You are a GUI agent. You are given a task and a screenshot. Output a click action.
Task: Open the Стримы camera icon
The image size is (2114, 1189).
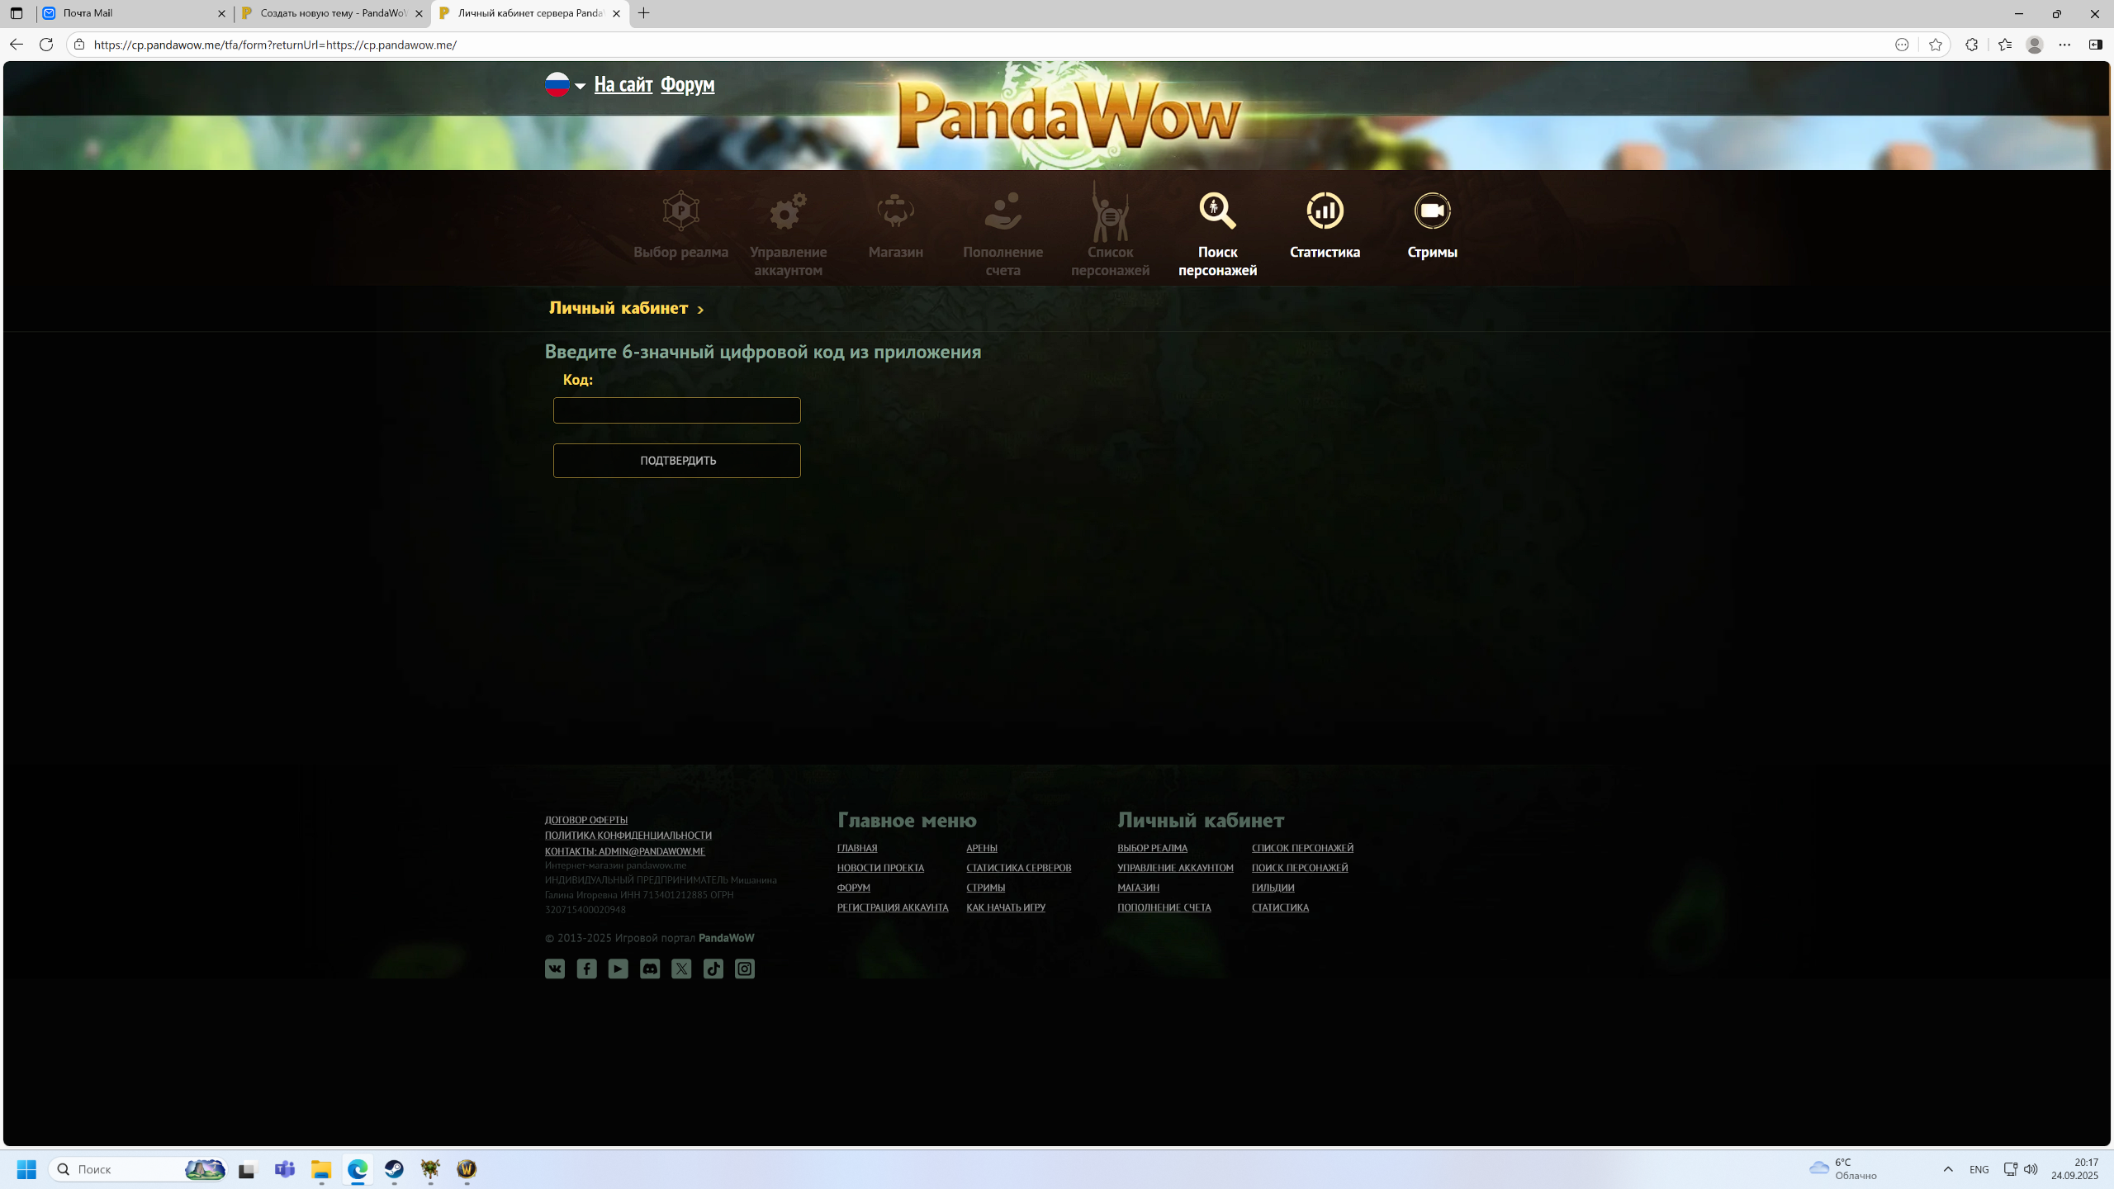click(1432, 211)
